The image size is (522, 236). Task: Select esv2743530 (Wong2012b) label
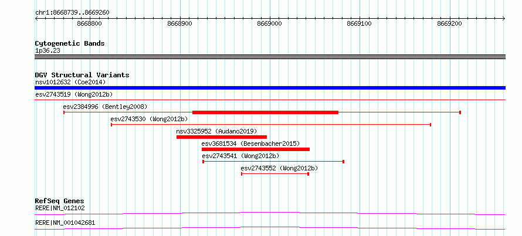pos(149,119)
